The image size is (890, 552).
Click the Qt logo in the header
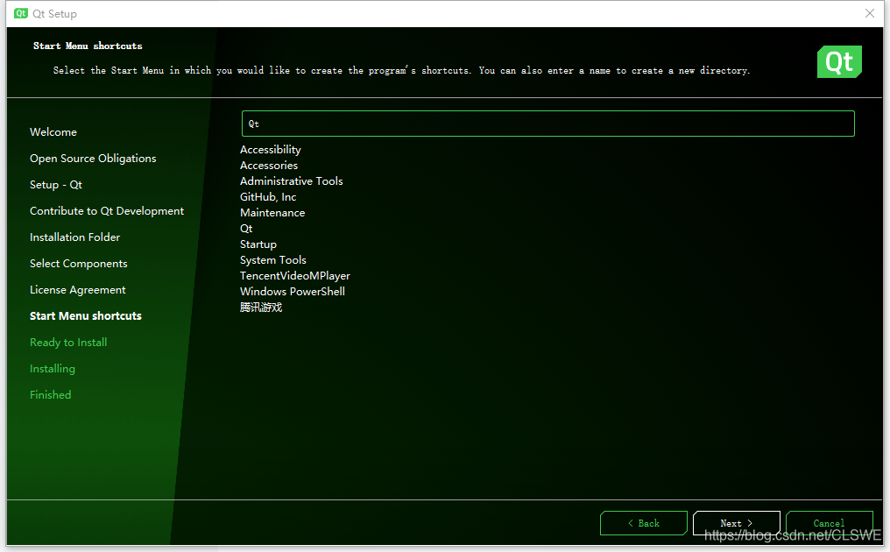pyautogui.click(x=839, y=61)
